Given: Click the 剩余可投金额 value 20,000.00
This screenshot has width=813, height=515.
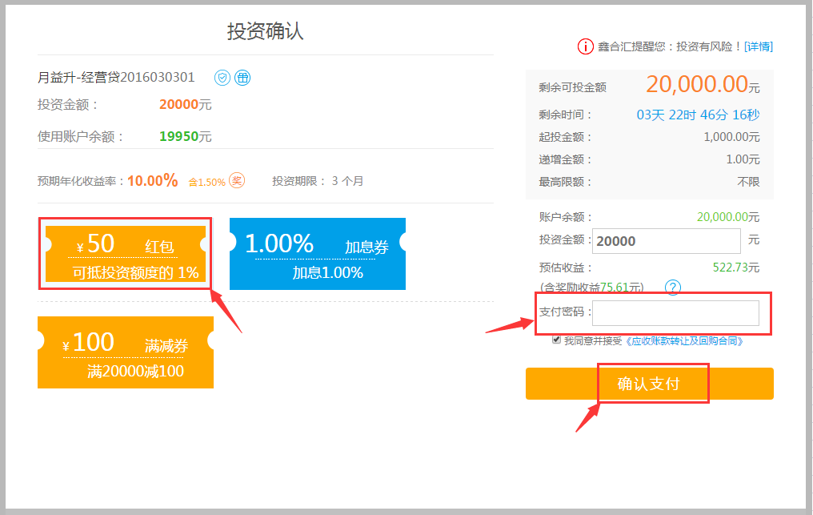Looking at the screenshot, I should click(696, 84).
